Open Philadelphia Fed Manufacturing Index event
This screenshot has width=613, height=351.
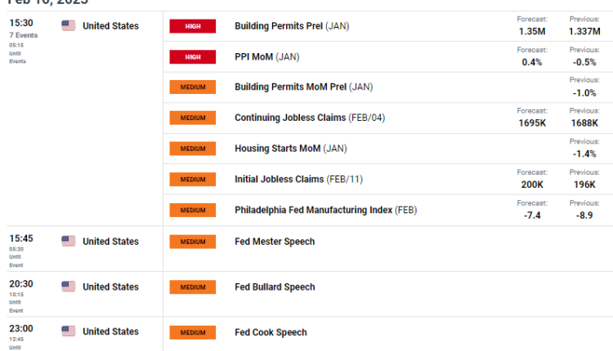(325, 210)
